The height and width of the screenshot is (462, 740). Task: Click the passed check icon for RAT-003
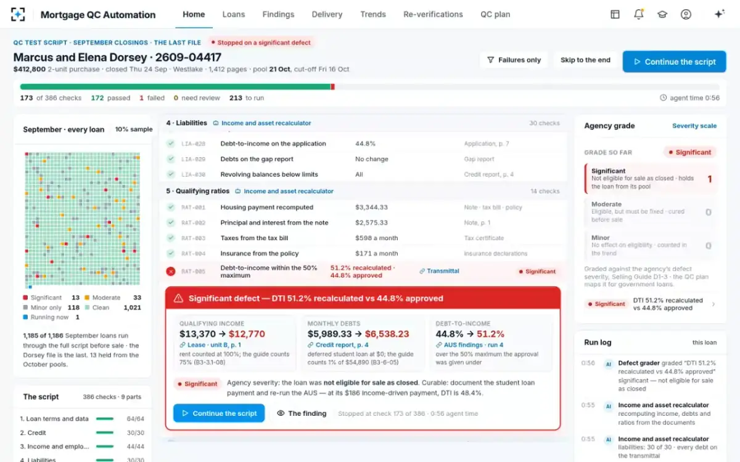pyautogui.click(x=171, y=238)
